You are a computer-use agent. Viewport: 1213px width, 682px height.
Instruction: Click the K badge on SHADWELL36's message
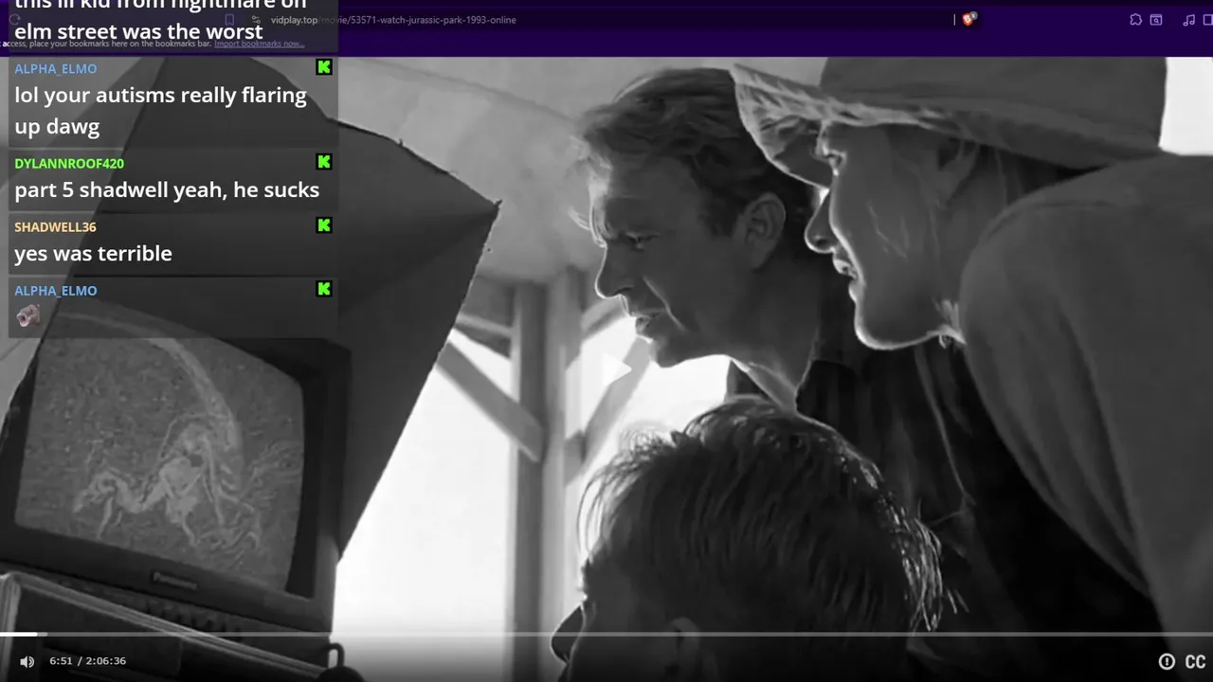click(x=324, y=225)
